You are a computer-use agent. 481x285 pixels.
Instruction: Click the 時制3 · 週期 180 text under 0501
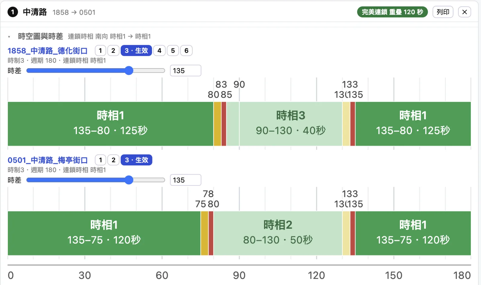tap(32, 170)
